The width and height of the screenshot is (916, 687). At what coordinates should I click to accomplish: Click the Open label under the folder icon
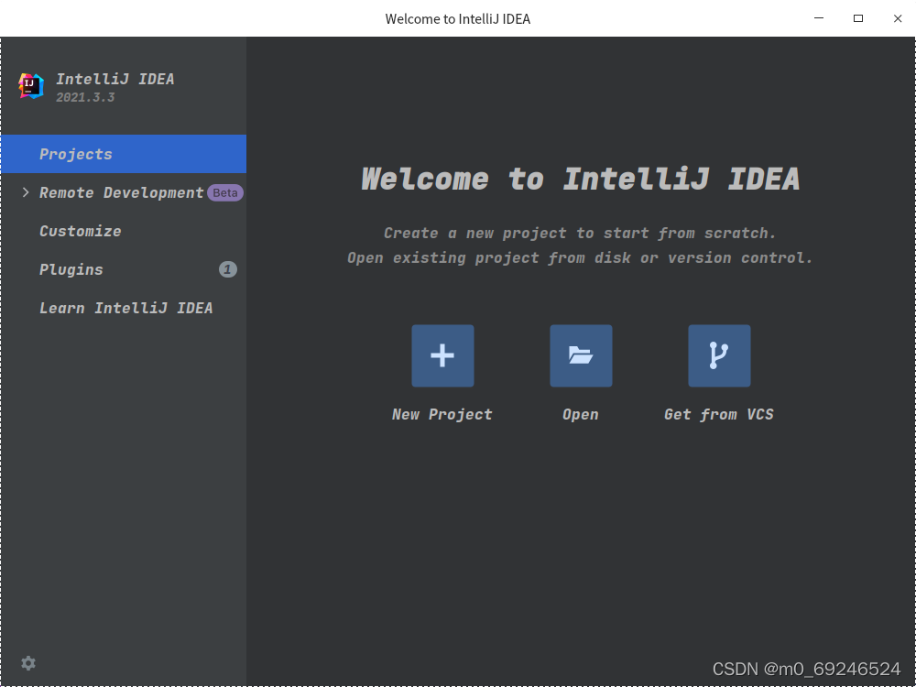[581, 415]
